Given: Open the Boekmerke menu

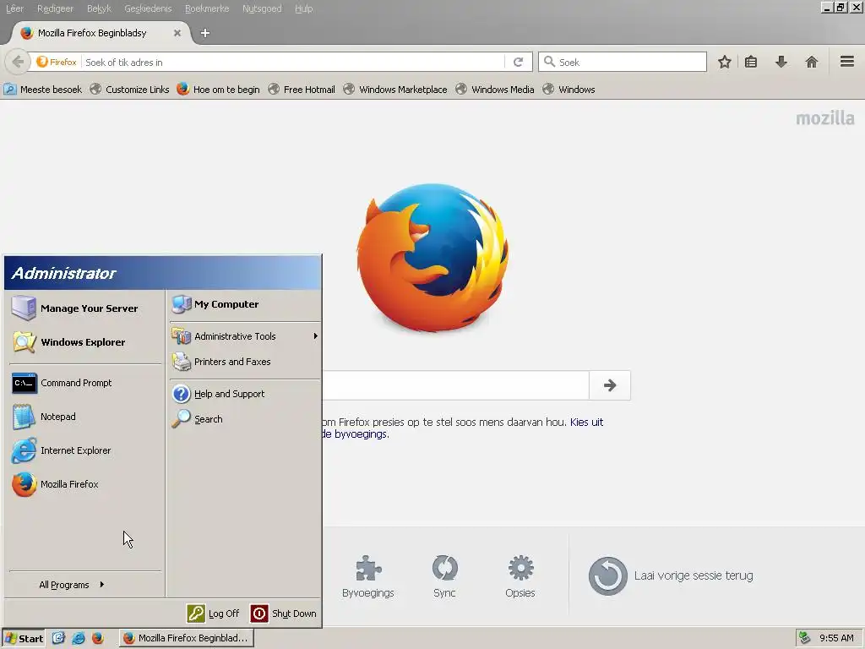Looking at the screenshot, I should click(207, 8).
